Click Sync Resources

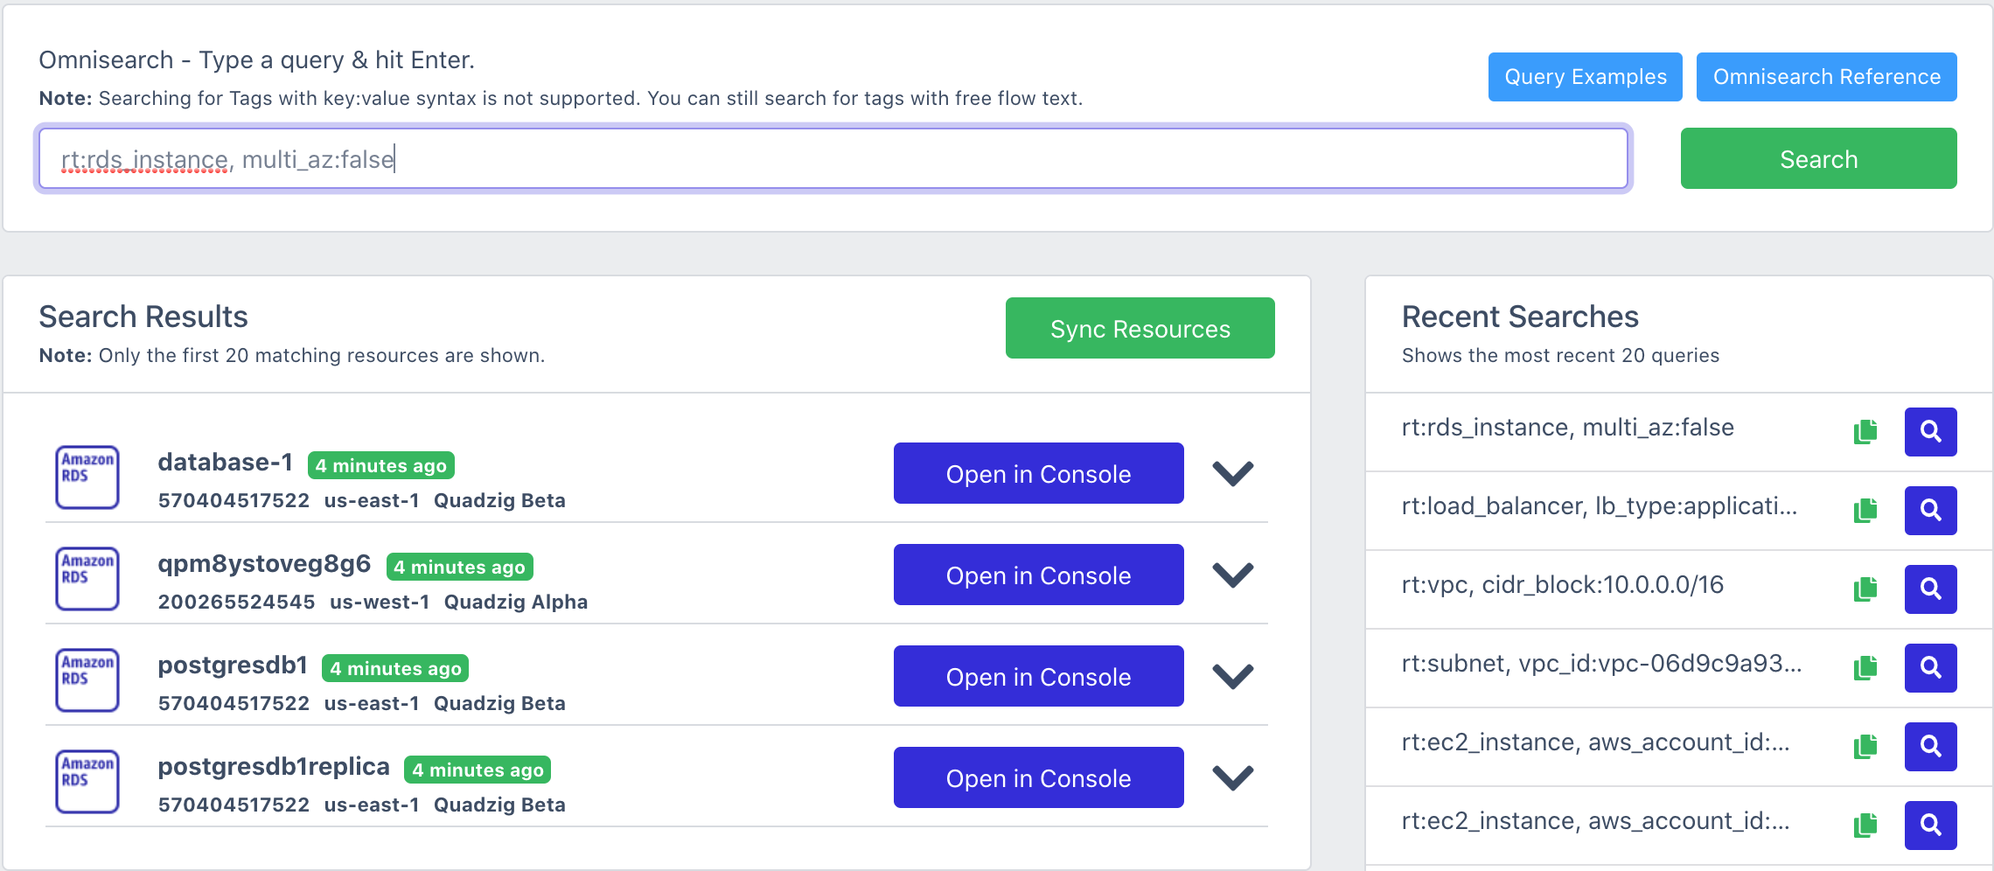click(1140, 328)
